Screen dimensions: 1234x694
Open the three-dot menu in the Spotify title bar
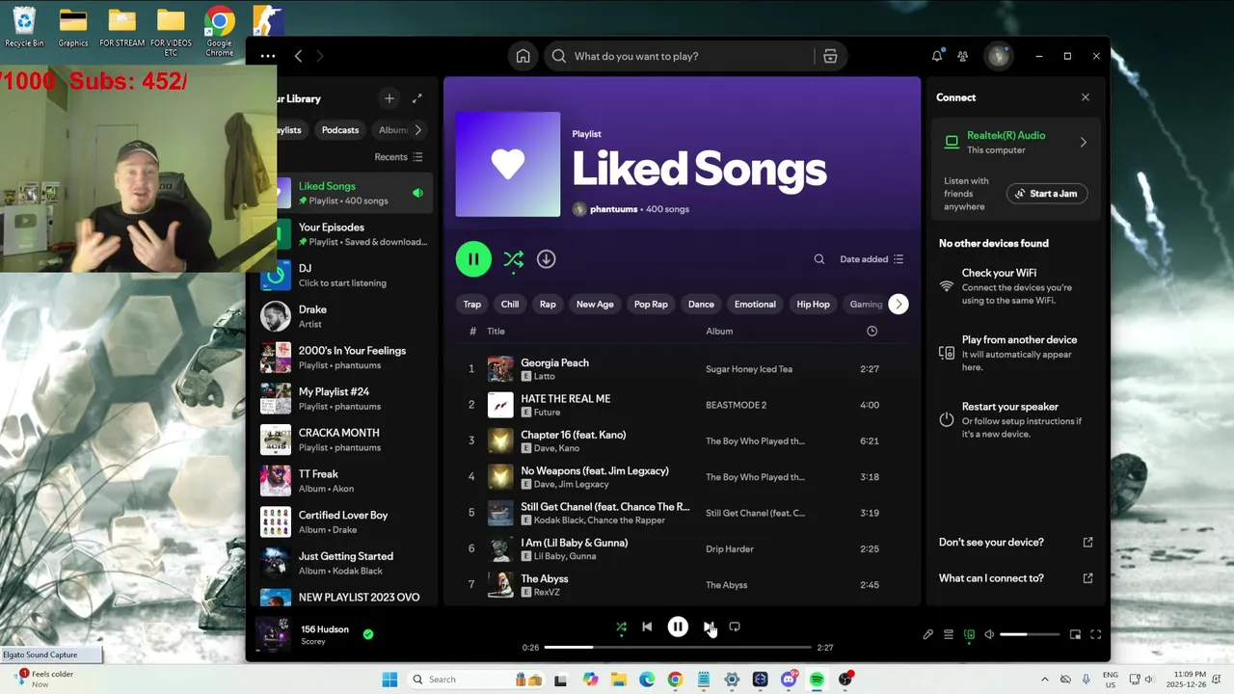point(268,56)
